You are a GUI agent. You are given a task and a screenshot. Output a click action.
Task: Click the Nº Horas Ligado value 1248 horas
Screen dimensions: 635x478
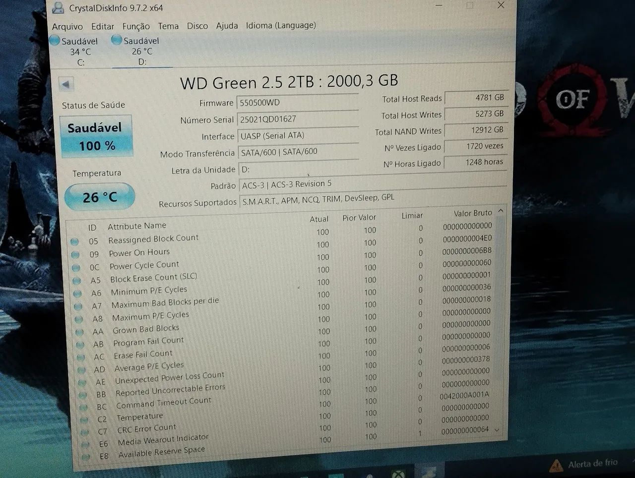click(475, 162)
